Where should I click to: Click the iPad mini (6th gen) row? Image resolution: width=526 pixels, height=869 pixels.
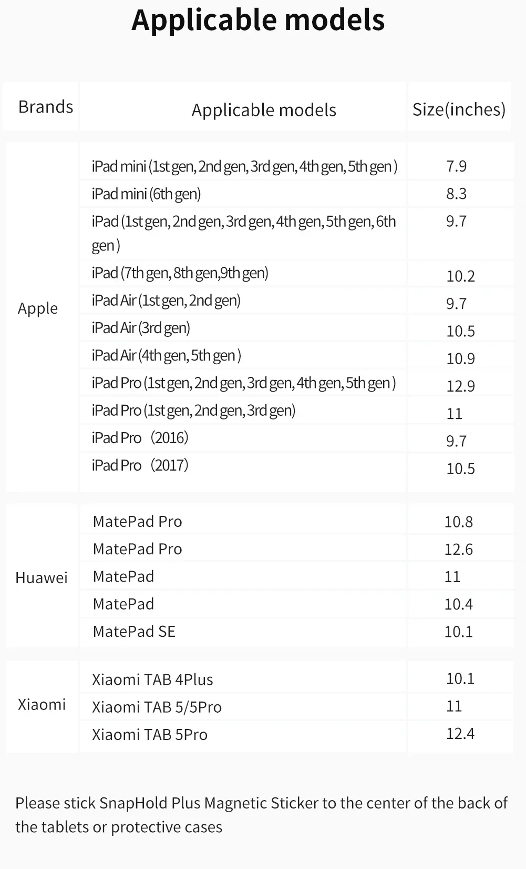[x=147, y=194]
